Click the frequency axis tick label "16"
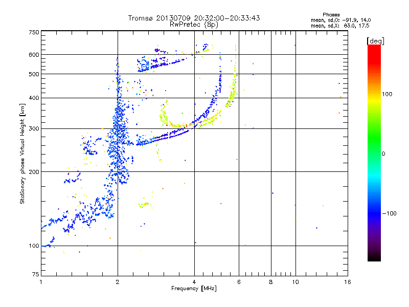Image resolution: width=409 pixels, height=307 pixels. pos(348,282)
